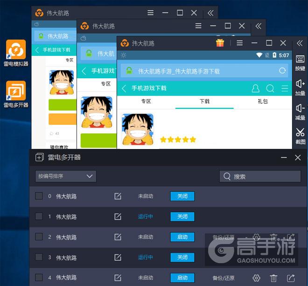Screen dimensions: 308x286
Task: Close the 雷电多开器 window
Action: pos(298,157)
